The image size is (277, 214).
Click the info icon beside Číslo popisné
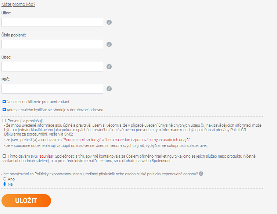[x=109, y=44]
